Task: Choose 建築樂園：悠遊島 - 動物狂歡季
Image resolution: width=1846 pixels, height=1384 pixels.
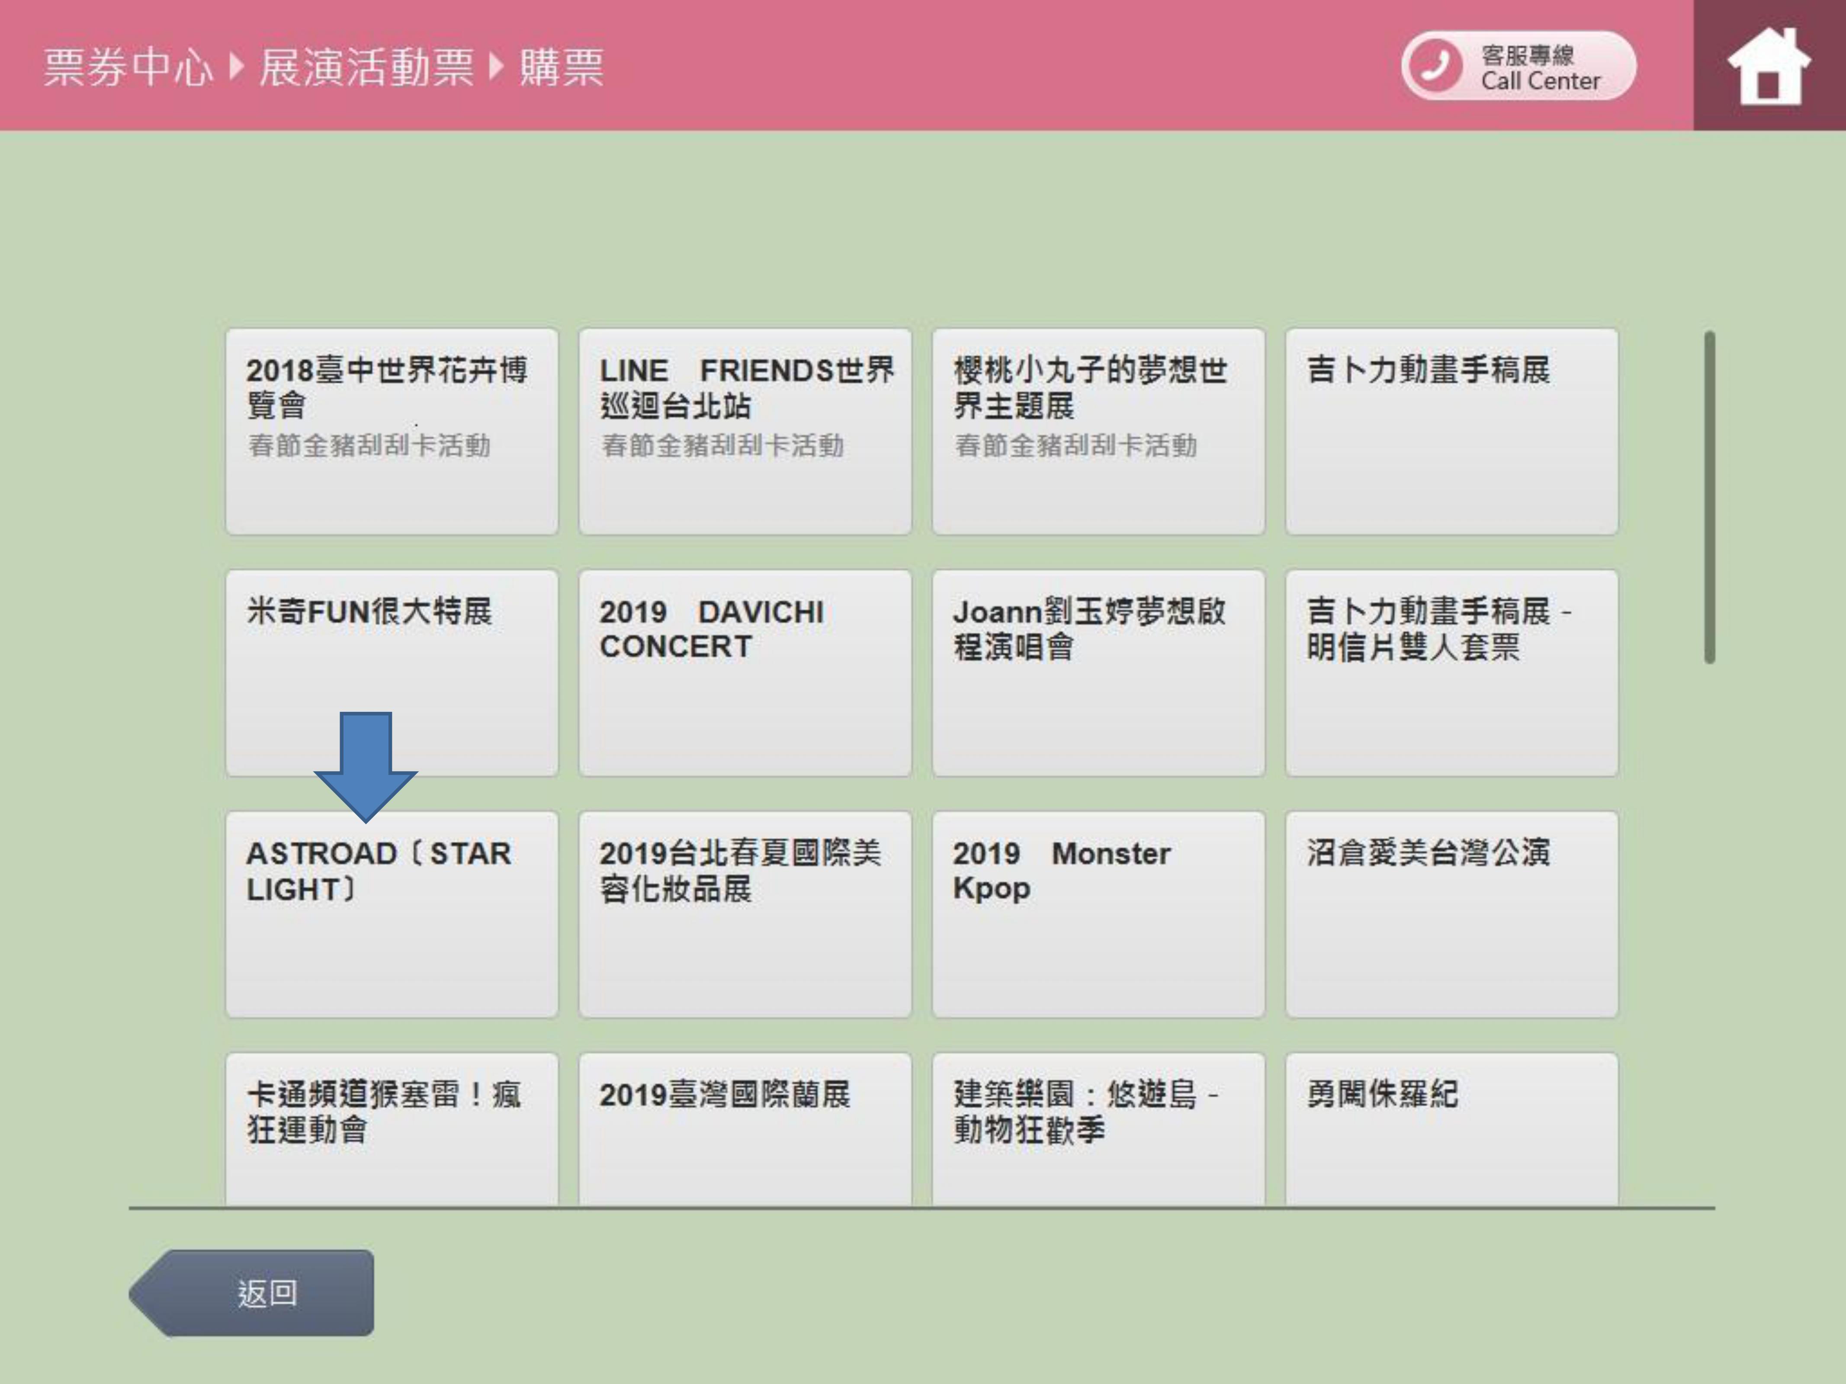Action: (x=1098, y=1129)
